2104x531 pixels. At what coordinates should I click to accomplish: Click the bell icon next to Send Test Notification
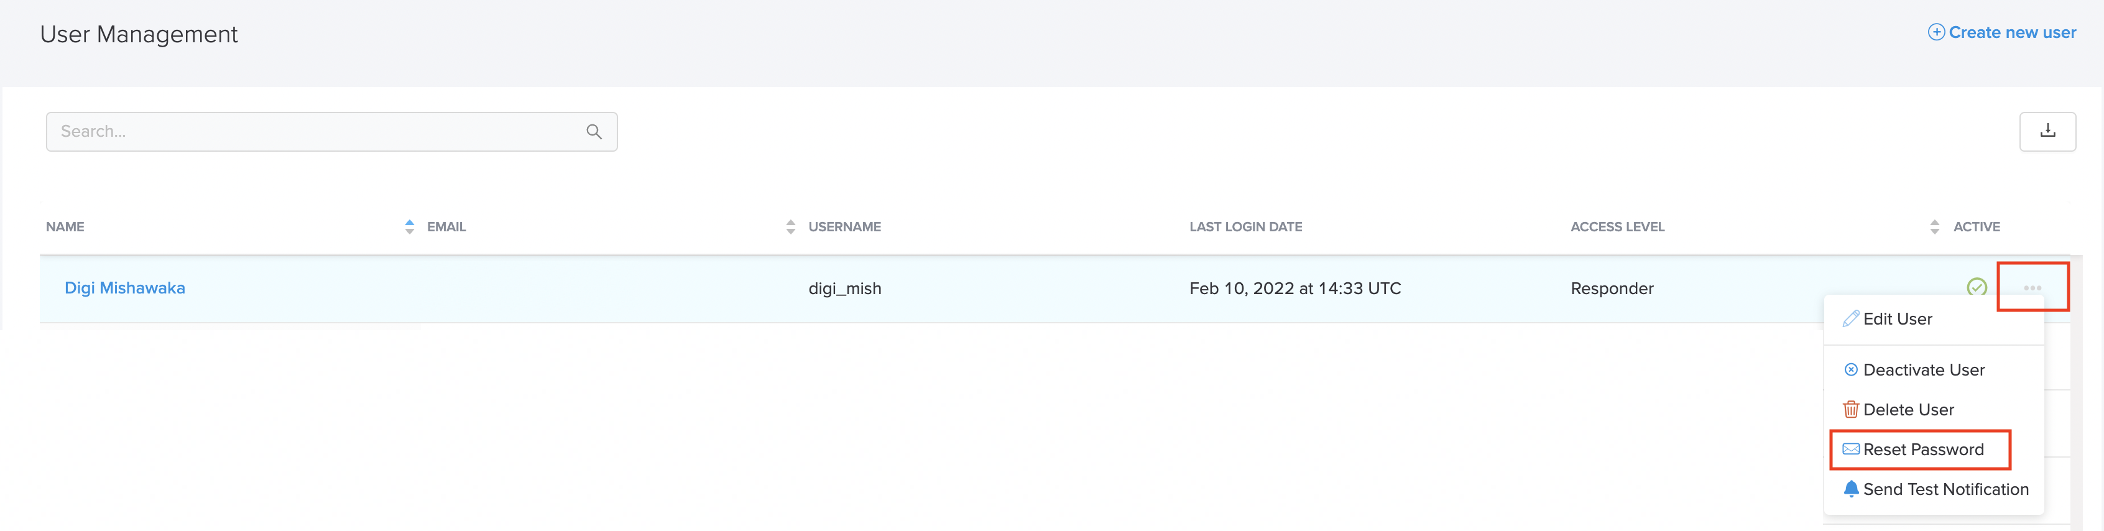1851,489
